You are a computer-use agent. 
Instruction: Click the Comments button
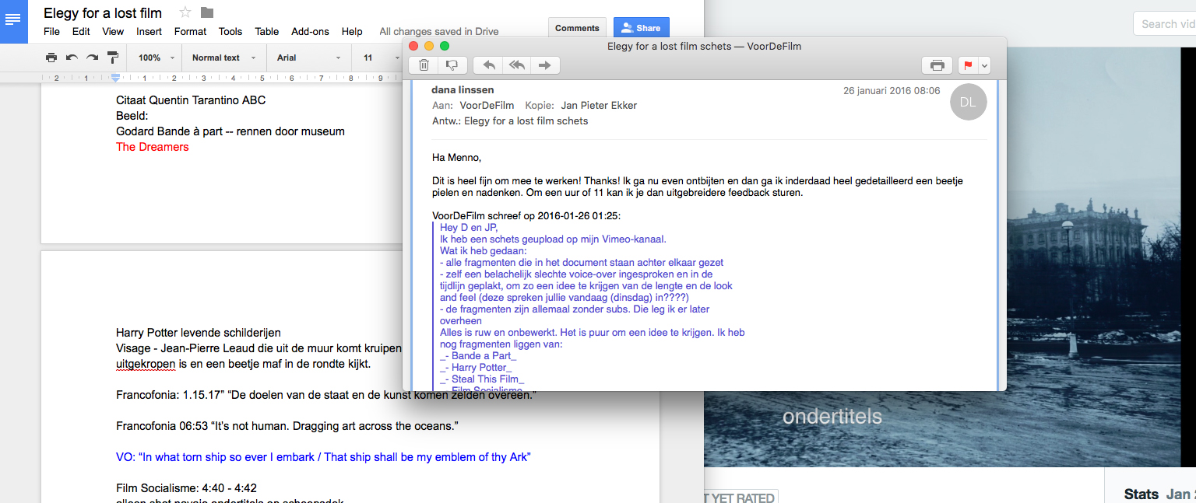click(577, 28)
